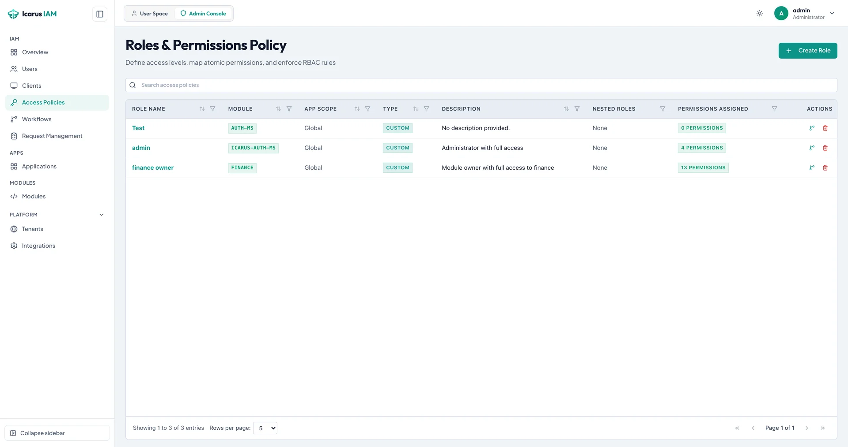
Task: Open the Type column filter
Action: tap(426, 109)
